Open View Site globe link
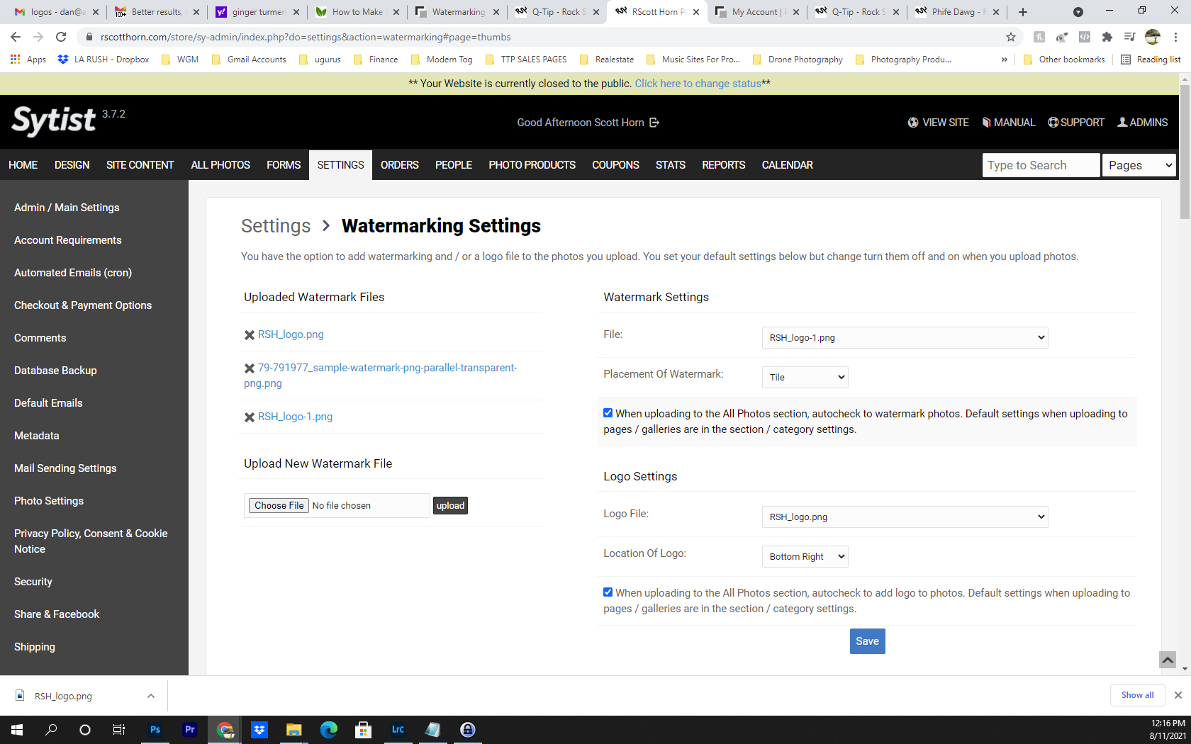 click(938, 123)
